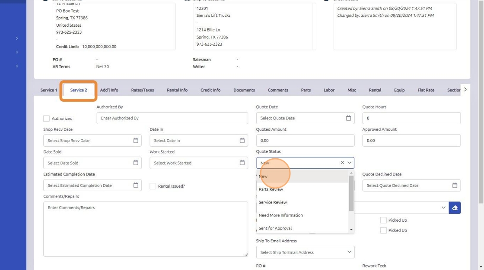Enable the Rental Issued checkbox
Image resolution: width=484 pixels, height=270 pixels.
click(x=153, y=186)
